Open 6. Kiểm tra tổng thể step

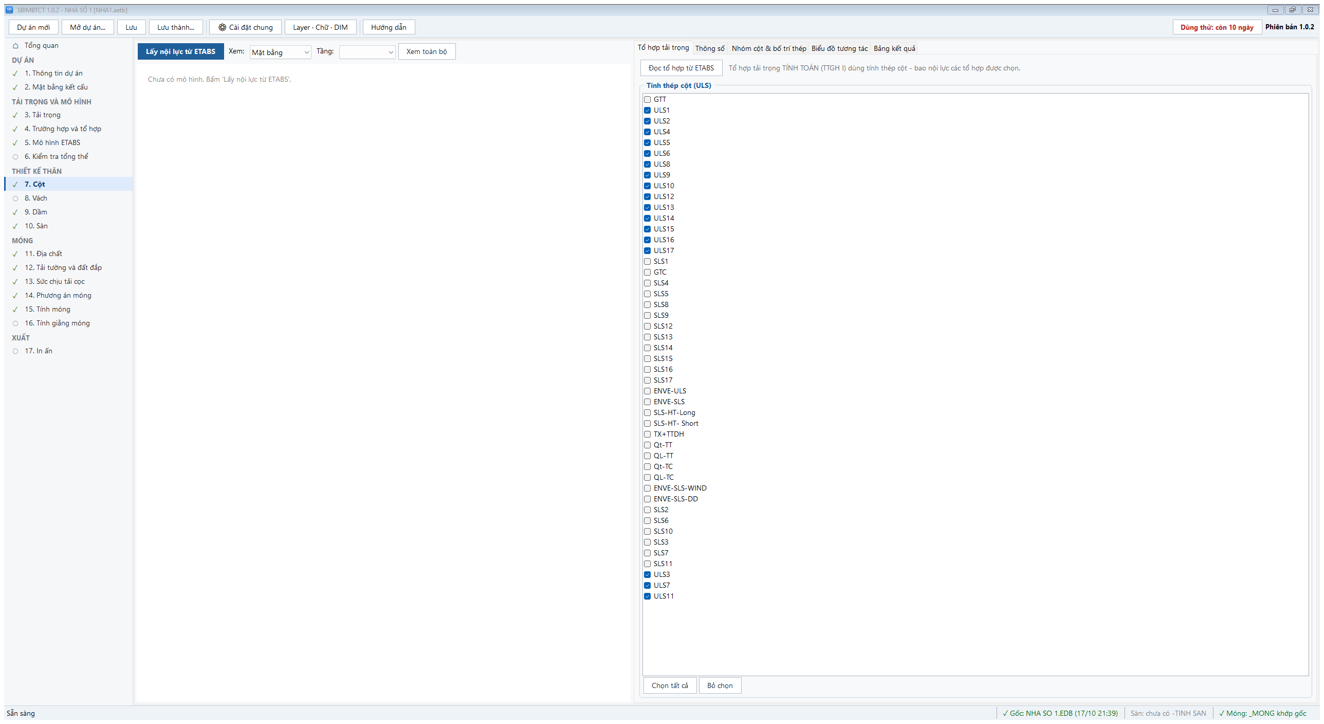(68, 157)
